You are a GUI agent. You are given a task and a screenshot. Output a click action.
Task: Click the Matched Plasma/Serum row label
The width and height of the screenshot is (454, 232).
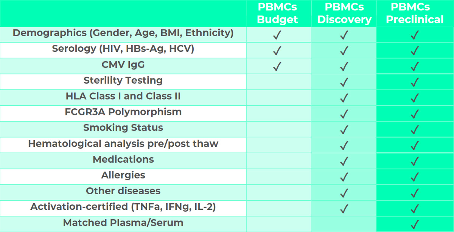tap(123, 223)
